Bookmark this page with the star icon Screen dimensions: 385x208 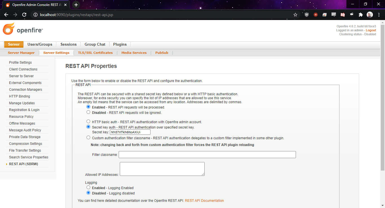(x=295, y=15)
